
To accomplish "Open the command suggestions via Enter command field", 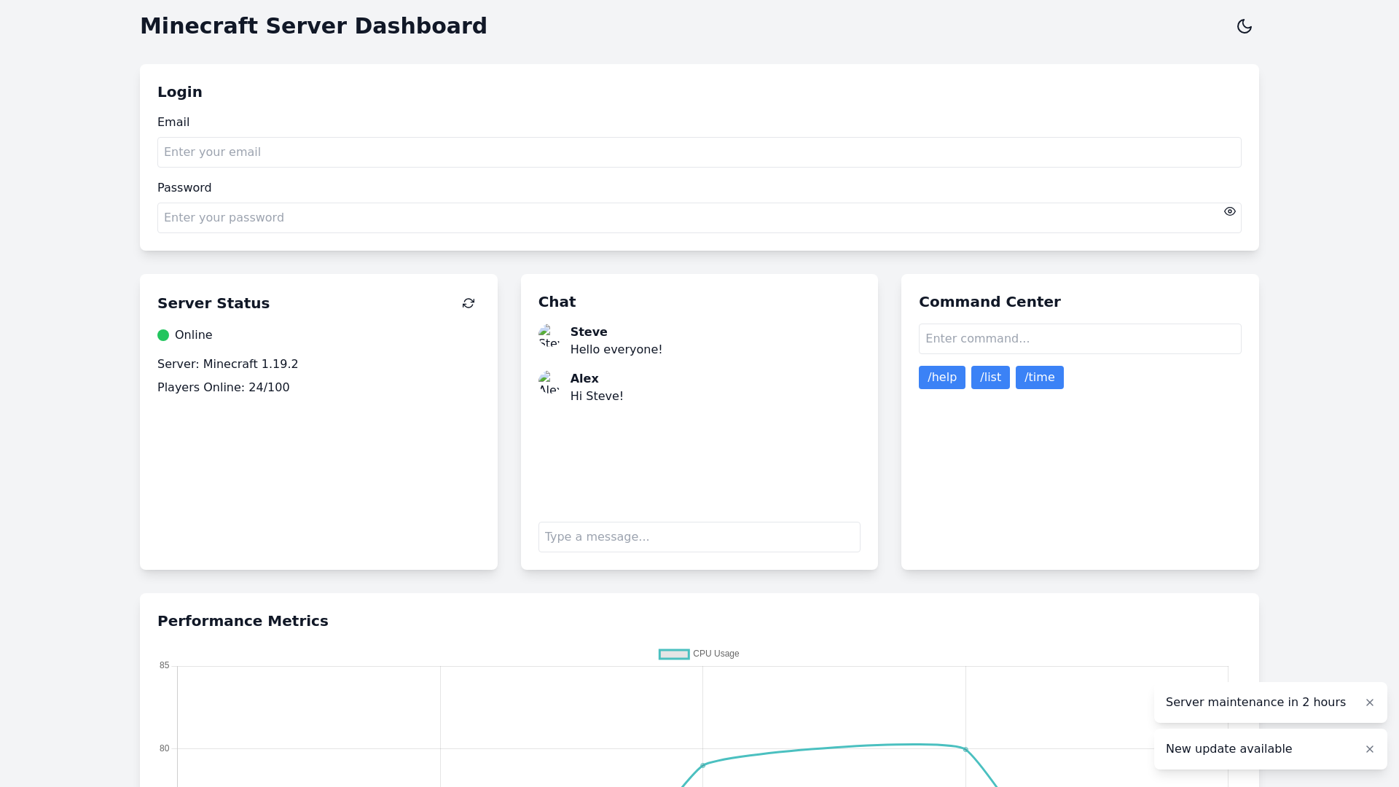I will coord(1079,338).
